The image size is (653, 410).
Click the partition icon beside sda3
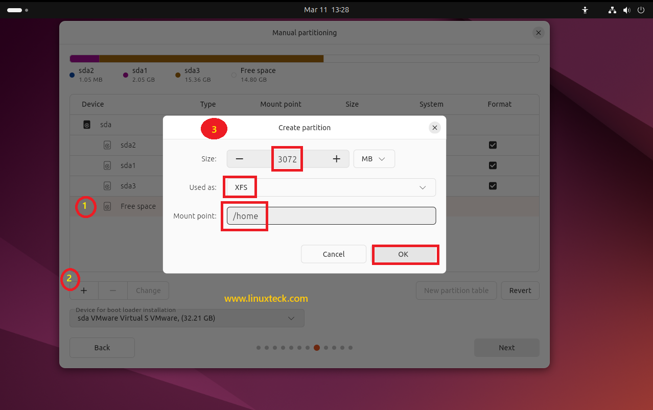pos(107,186)
